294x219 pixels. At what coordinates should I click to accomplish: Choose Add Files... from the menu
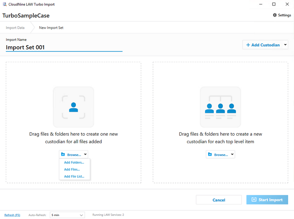coord(72,169)
